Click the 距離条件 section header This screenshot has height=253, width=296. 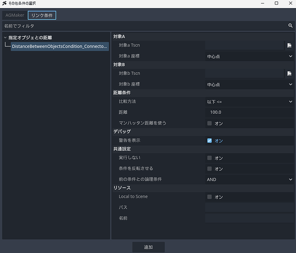coord(203,93)
